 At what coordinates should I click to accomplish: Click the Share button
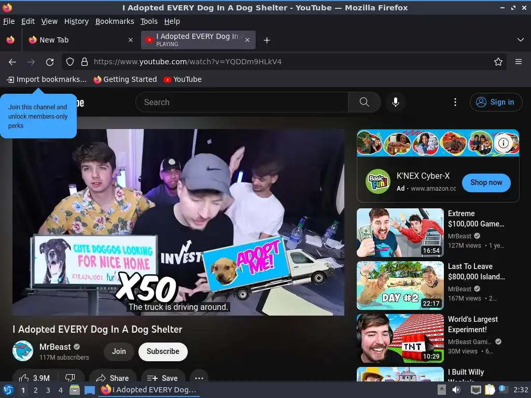[113, 378]
